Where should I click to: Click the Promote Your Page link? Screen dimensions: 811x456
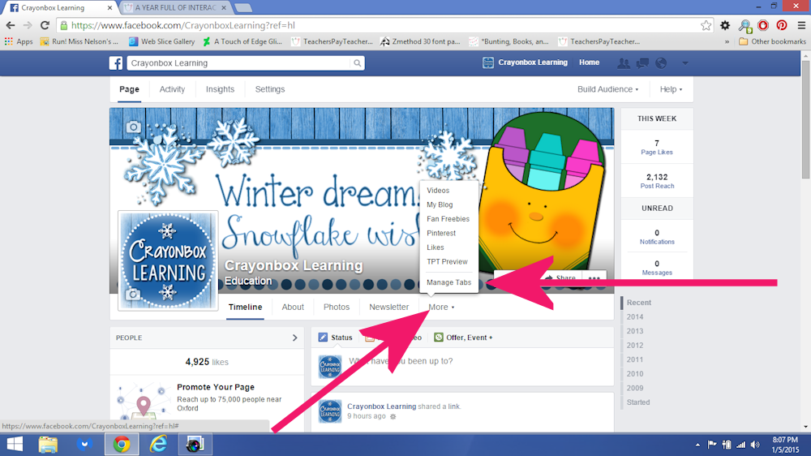tap(216, 387)
